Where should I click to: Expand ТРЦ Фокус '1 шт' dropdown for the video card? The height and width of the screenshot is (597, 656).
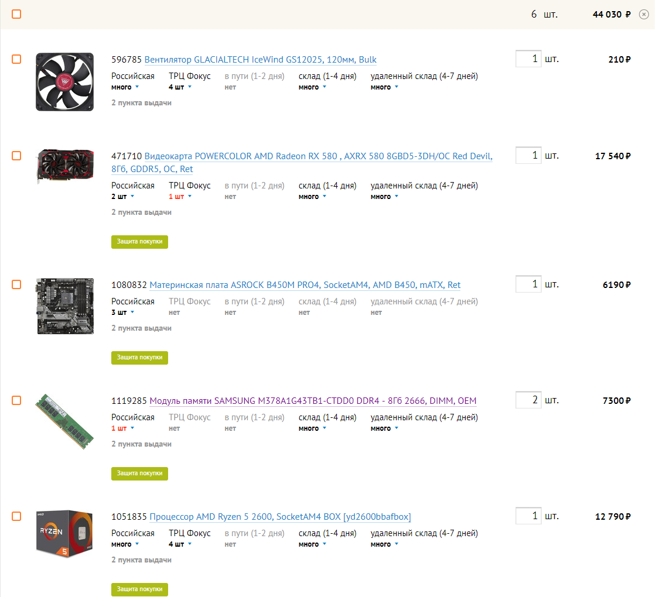coord(180,197)
